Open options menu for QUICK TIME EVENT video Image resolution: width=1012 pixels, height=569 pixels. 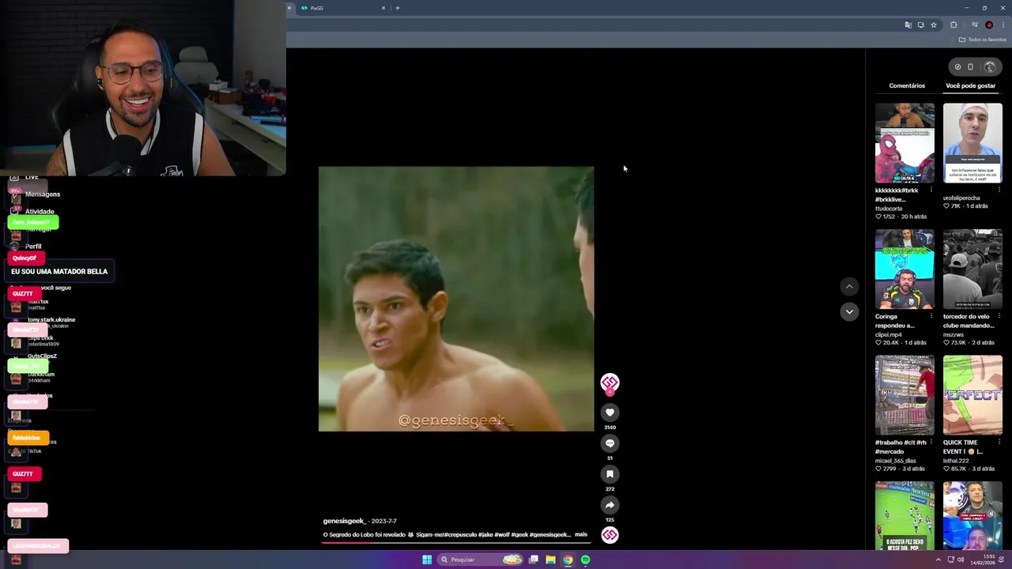click(999, 443)
